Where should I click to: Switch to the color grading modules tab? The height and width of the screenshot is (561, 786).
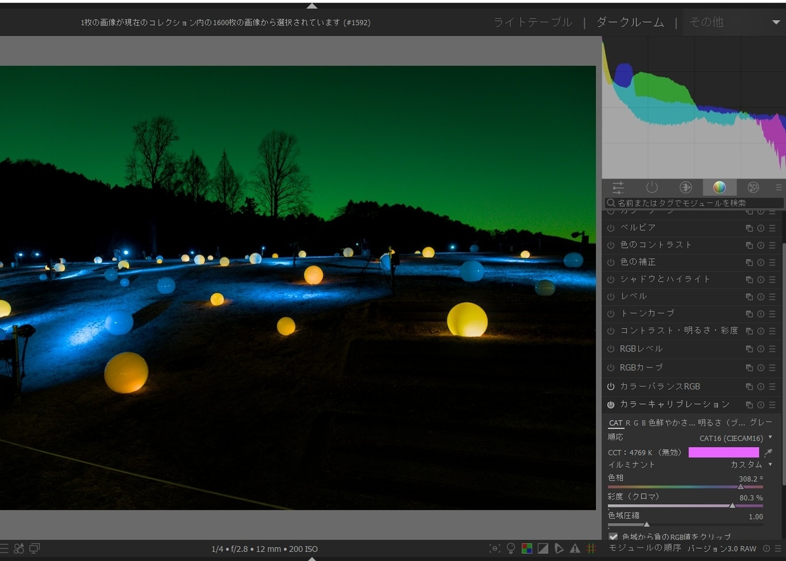(x=719, y=188)
